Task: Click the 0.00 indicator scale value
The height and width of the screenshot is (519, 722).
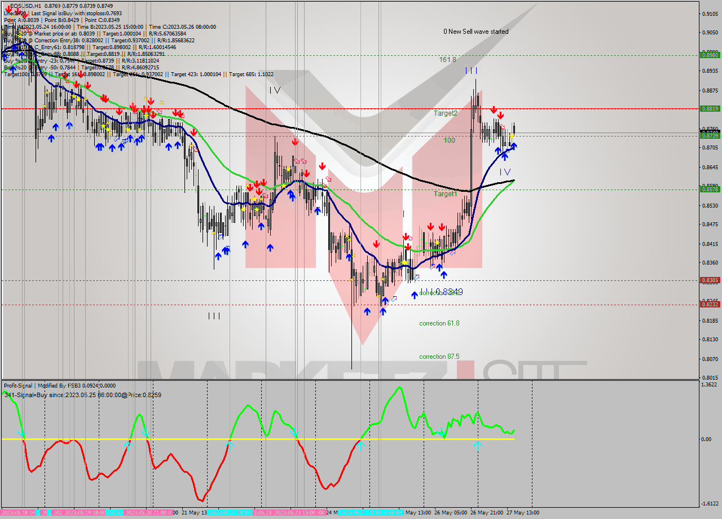Action: point(706,439)
